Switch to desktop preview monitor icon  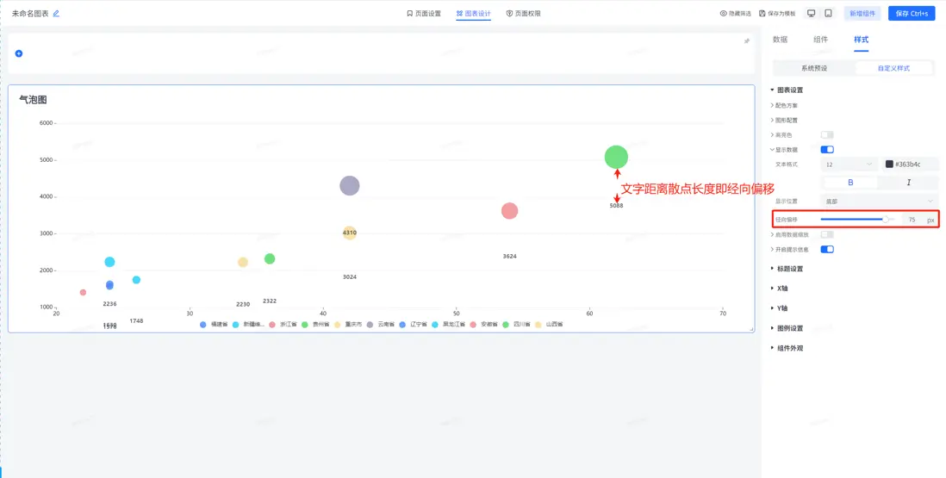pyautogui.click(x=812, y=13)
